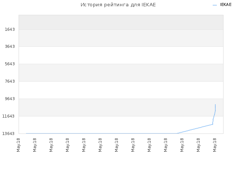
Task: Click the last May.18 x-axis label
Action: point(215,145)
